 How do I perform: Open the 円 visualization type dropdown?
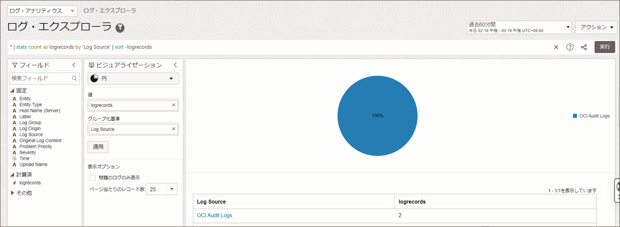[x=133, y=78]
